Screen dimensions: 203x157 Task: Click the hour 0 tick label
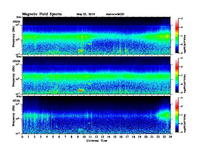click(x=22, y=137)
